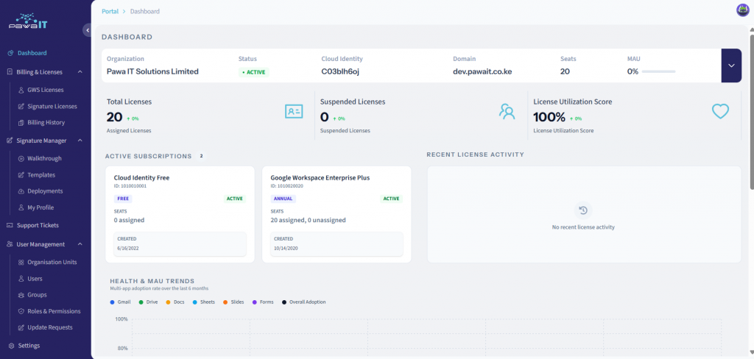This screenshot has width=754, height=359.
Task: Click the ANNUAL plan badge
Action: [x=283, y=199]
